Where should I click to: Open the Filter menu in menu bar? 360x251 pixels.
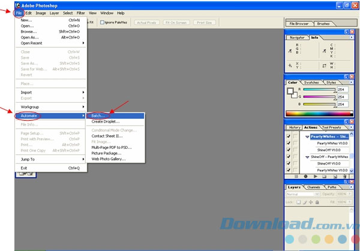point(80,13)
